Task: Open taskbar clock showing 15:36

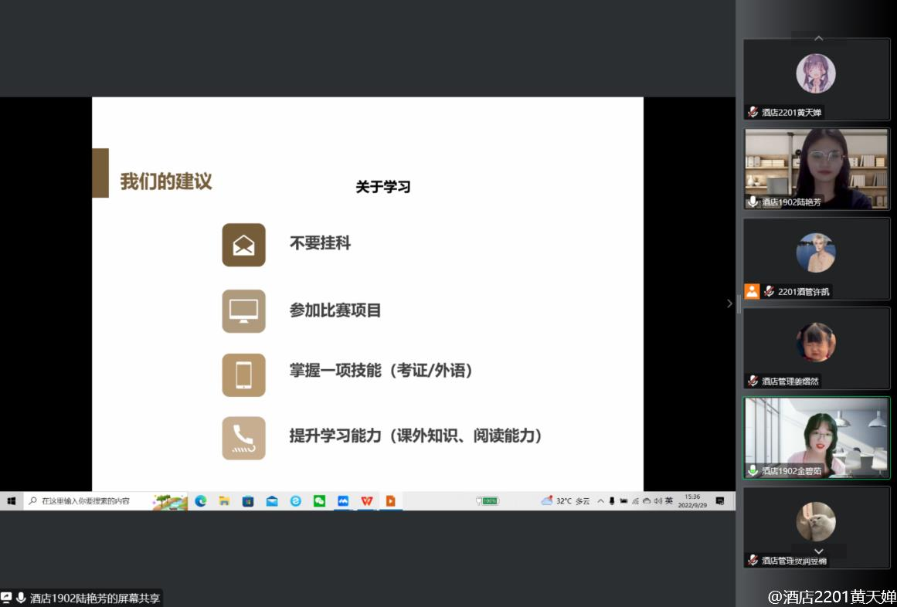Action: [691, 500]
